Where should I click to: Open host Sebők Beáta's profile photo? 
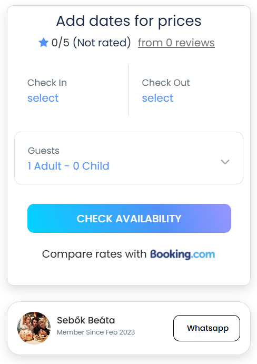click(x=34, y=328)
